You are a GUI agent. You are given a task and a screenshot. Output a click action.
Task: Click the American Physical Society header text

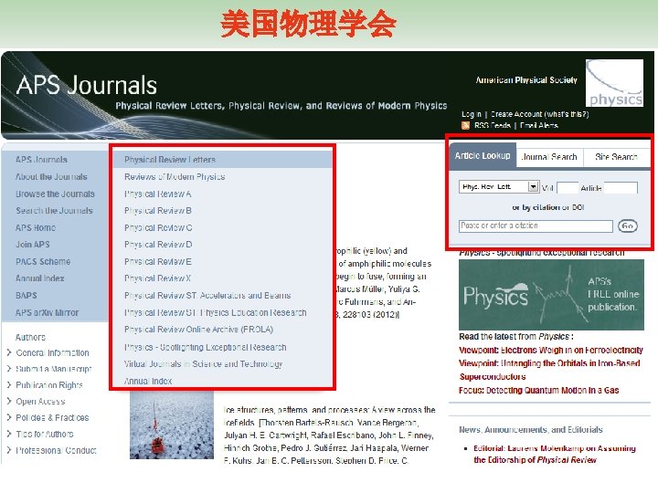pyautogui.click(x=526, y=80)
